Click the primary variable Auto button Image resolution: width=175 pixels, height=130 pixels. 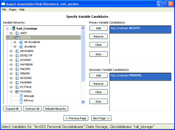point(98,54)
